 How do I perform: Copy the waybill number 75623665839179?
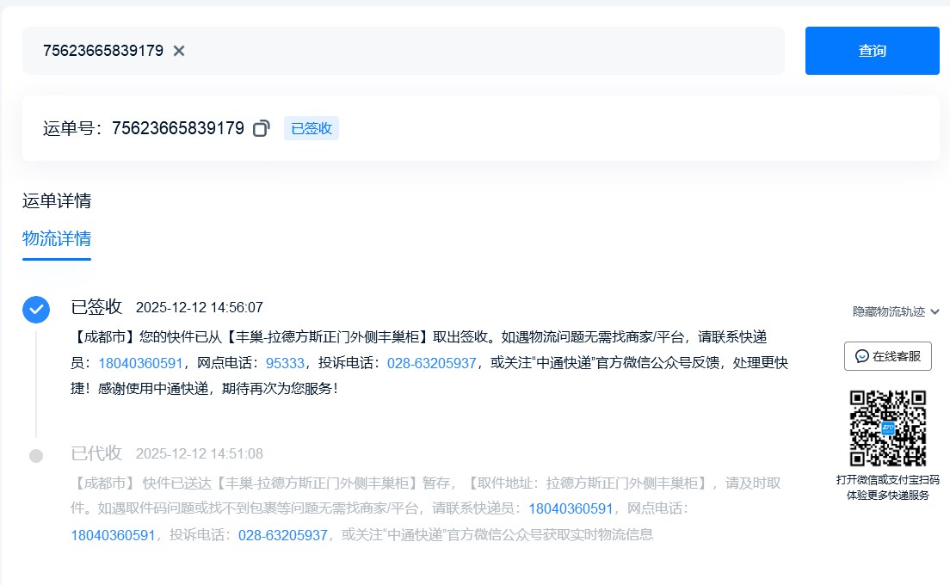coord(262,128)
